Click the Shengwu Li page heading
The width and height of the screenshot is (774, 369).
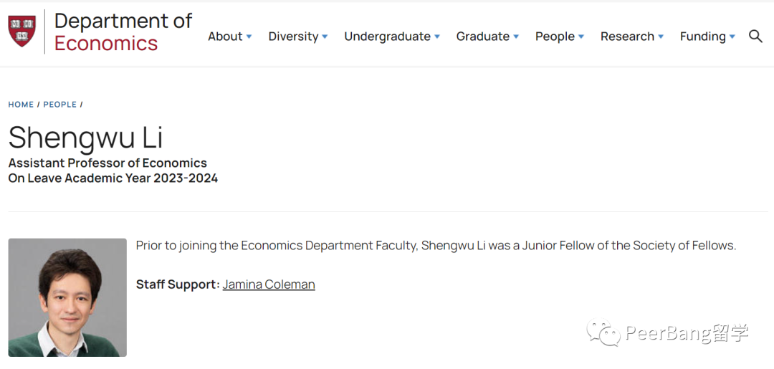[x=85, y=138]
